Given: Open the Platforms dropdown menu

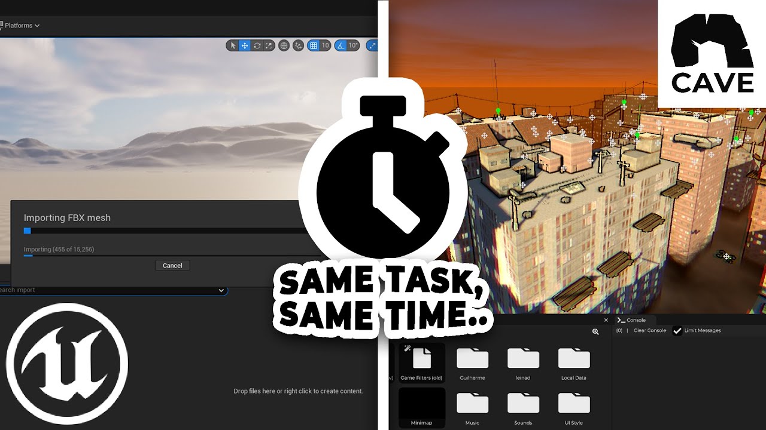Looking at the screenshot, I should click(20, 26).
